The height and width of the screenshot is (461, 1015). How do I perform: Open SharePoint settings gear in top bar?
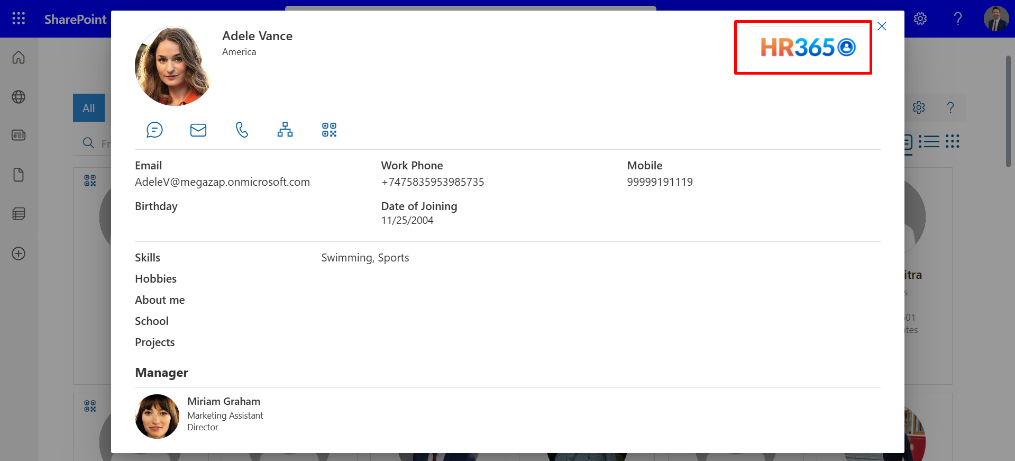click(920, 19)
